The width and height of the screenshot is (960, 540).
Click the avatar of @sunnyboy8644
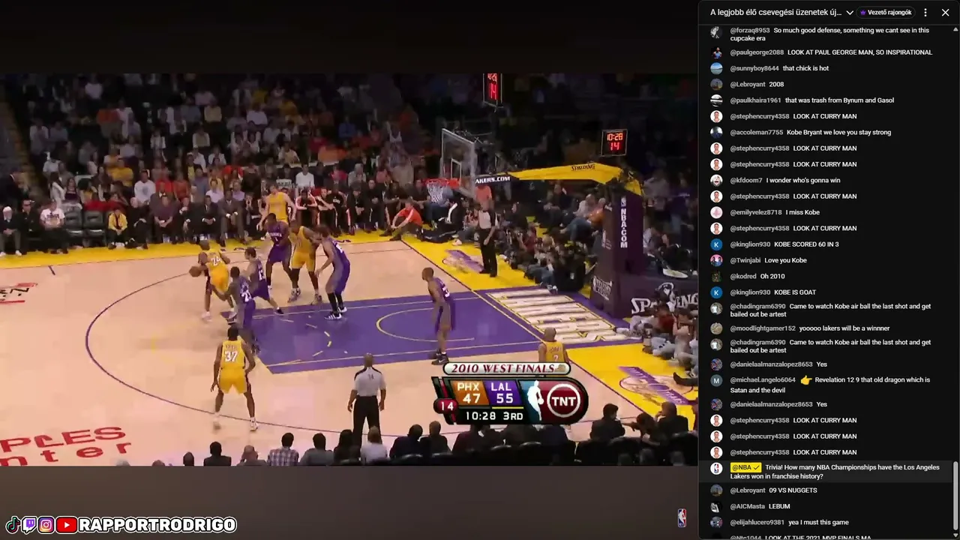click(716, 68)
